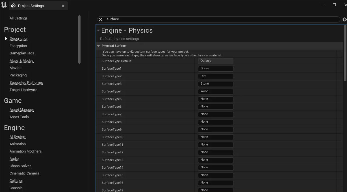Click the gear icon on the Project Settings tab
This screenshot has height=192, width=347.
pos(13,6)
